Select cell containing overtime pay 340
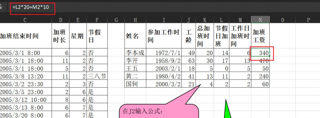Screen dimensions: 320x118 (x=260, y=53)
